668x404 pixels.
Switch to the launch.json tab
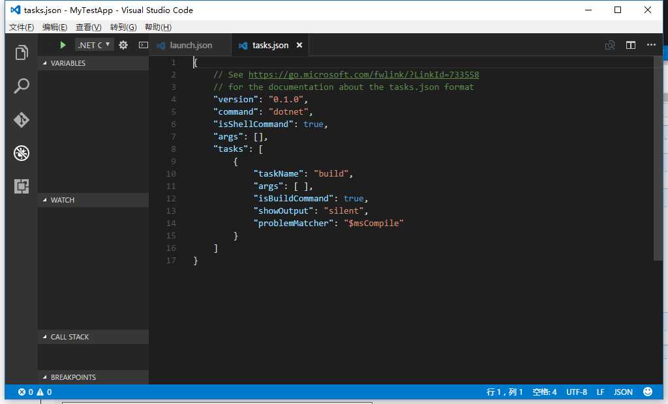(190, 45)
